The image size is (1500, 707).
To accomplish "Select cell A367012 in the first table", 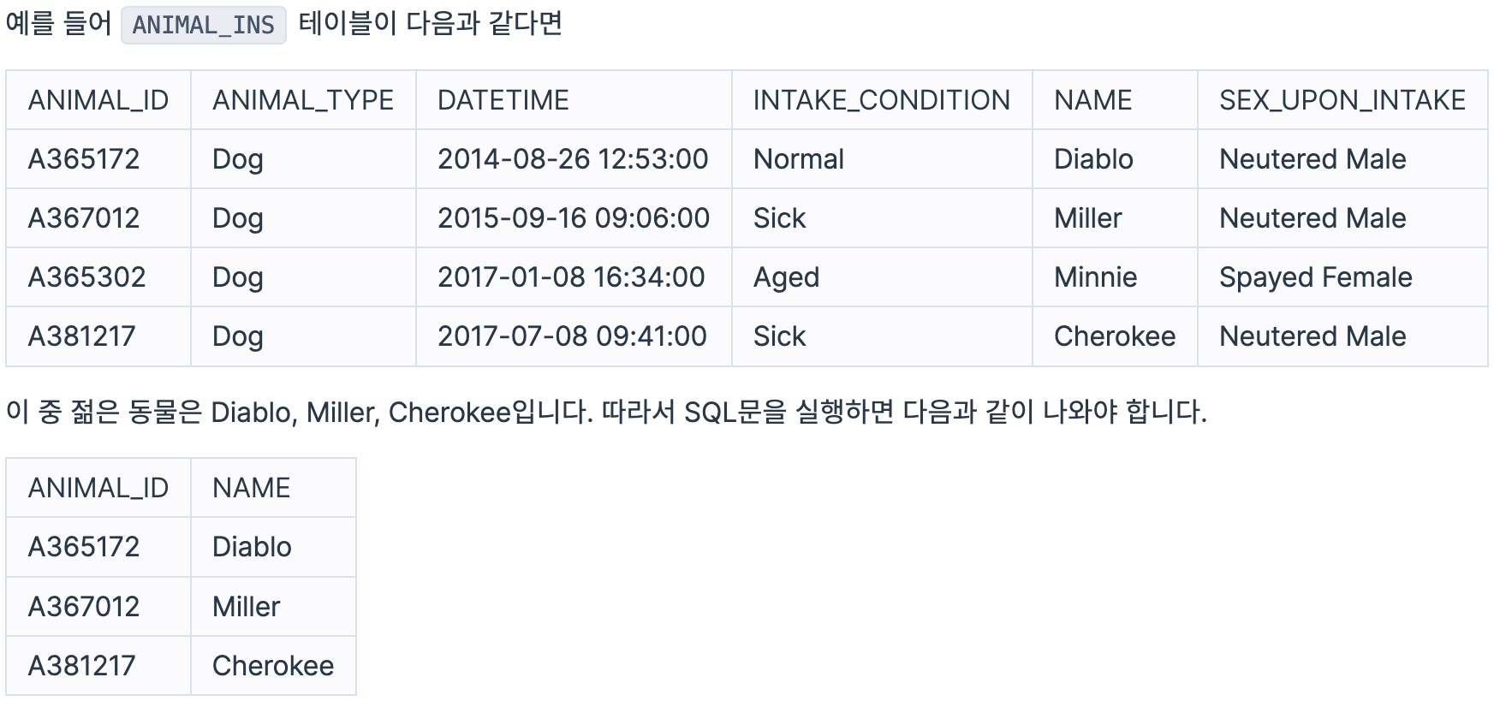I will pos(98,218).
